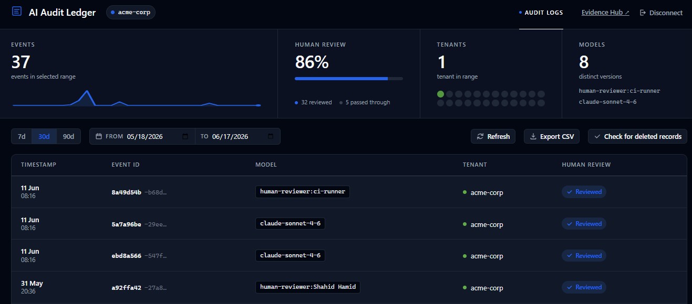Viewport: 692px width, 304px height.
Task: Click the 11 Jun 08:16 timestamp in first row
Action: [x=30, y=192]
